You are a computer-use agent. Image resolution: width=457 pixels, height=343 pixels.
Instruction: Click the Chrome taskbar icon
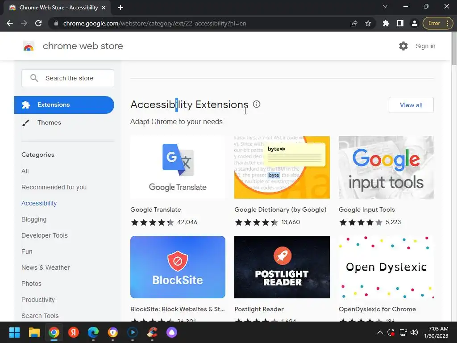click(x=54, y=332)
